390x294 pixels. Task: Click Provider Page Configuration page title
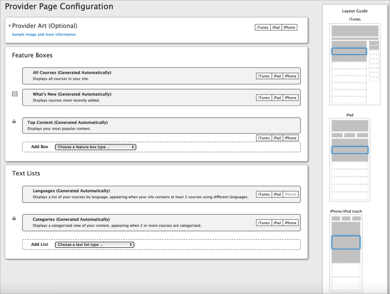(x=59, y=6)
